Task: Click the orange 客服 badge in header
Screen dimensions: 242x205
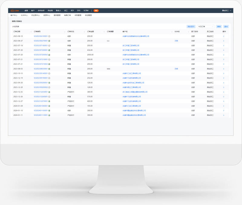Action: point(96,11)
